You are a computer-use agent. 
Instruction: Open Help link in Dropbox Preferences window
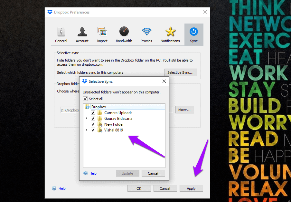tap(62, 188)
